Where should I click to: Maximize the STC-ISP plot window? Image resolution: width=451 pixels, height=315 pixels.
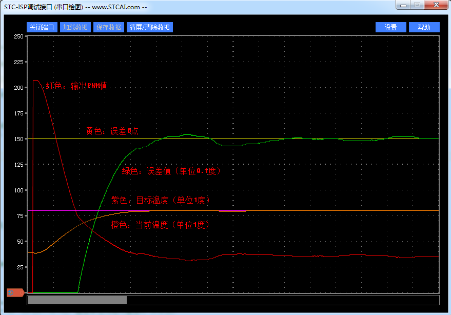[x=417, y=5]
